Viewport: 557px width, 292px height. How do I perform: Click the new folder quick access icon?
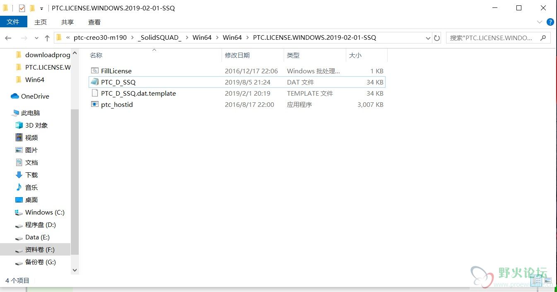(x=32, y=8)
